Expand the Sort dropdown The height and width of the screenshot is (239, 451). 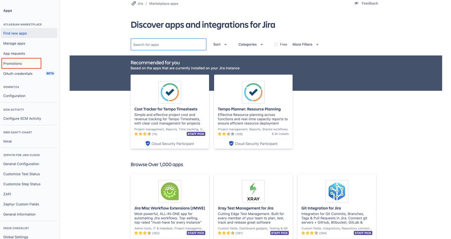point(220,44)
